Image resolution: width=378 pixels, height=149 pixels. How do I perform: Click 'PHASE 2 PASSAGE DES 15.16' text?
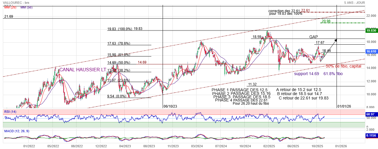(241, 94)
